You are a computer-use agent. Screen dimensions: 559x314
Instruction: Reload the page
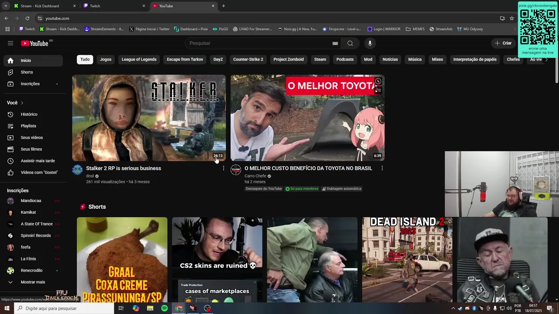pos(27,18)
